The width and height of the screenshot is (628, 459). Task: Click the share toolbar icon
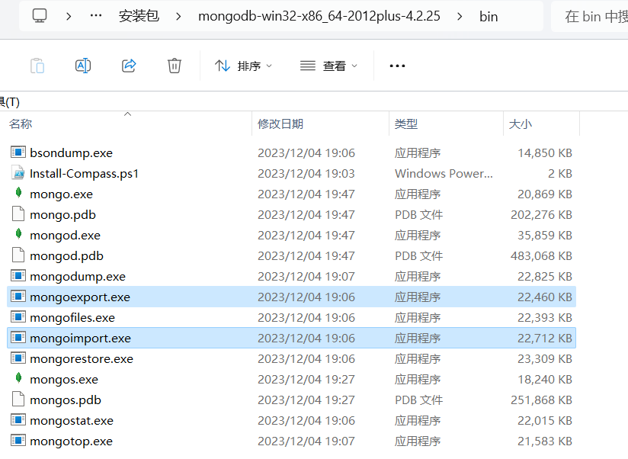(129, 66)
